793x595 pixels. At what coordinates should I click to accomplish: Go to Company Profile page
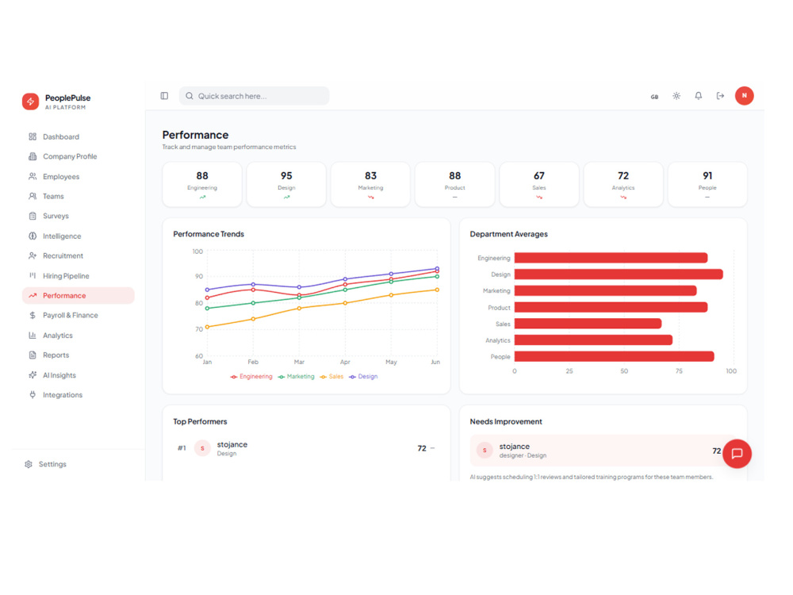pos(79,156)
